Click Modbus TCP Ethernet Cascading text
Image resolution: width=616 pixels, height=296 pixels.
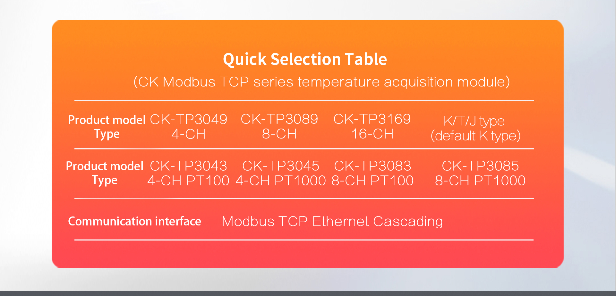pos(332,222)
